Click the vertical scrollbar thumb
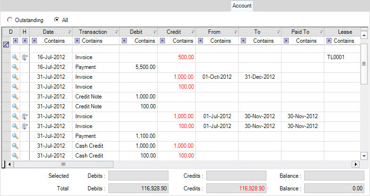The image size is (370, 196). click(364, 64)
